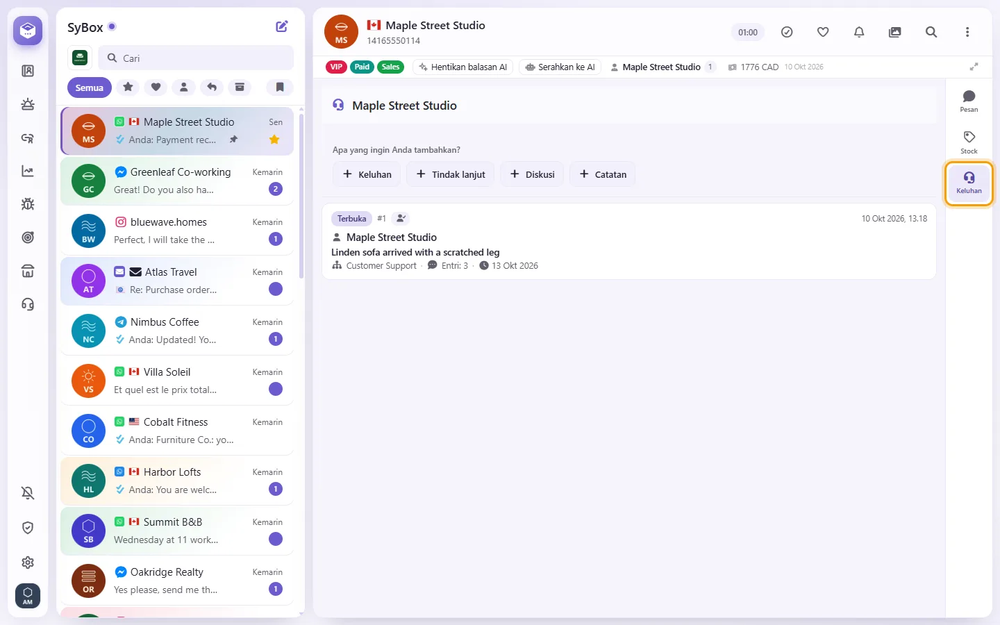Image resolution: width=1000 pixels, height=625 pixels.
Task: Mark conversation resolved with checkmark icon
Action: 787,32
